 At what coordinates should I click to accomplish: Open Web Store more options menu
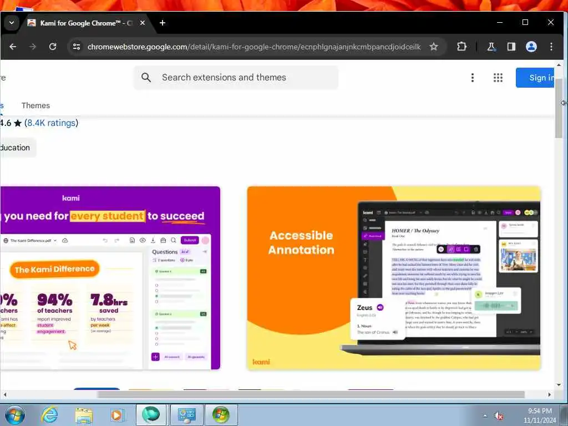tap(473, 78)
